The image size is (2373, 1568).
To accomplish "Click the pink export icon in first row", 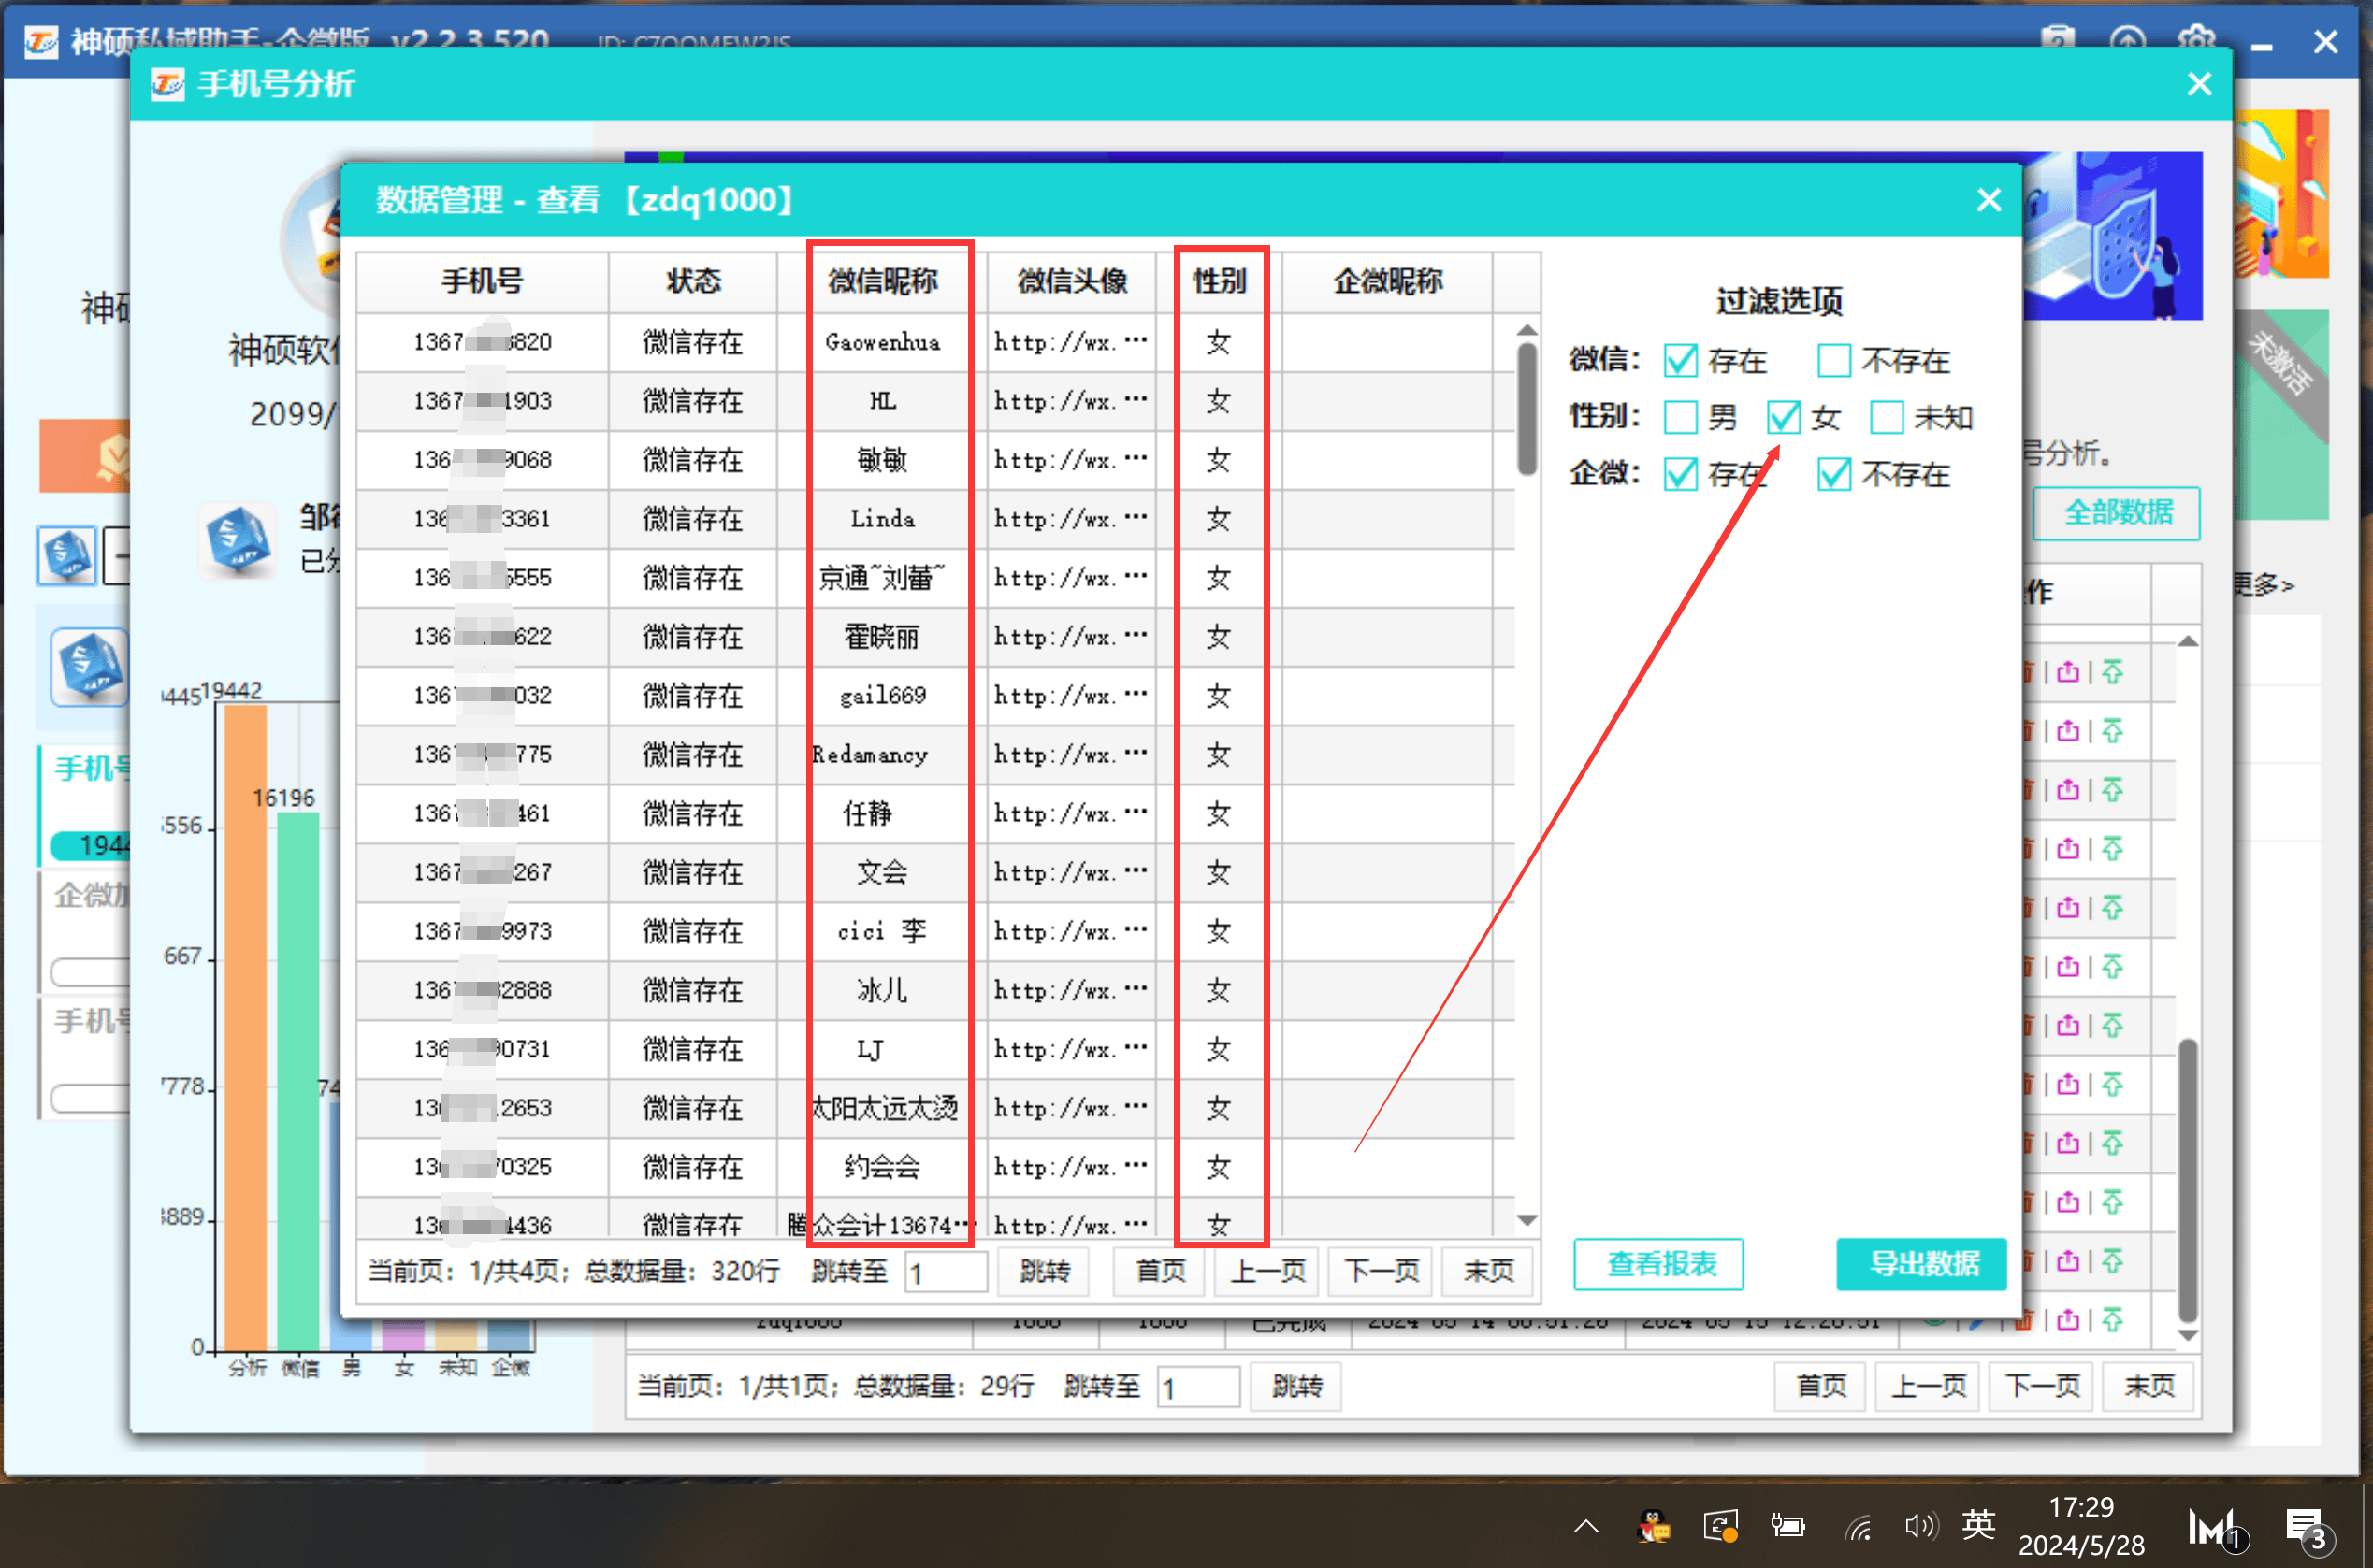I will click(2068, 672).
